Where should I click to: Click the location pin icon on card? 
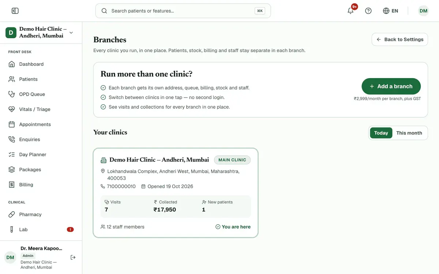tap(103, 171)
